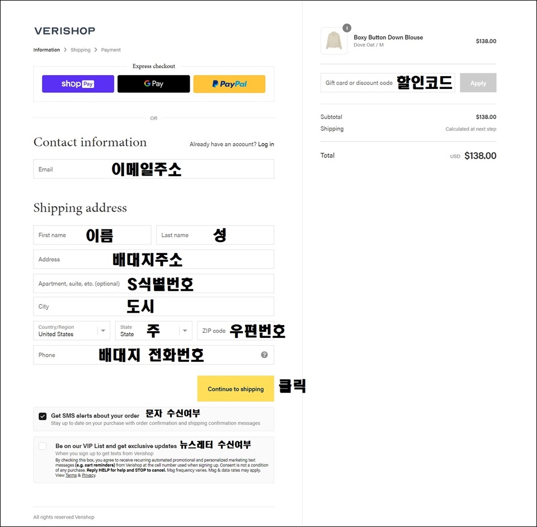Pay with Google Pay express button
537x527 pixels.
(153, 84)
